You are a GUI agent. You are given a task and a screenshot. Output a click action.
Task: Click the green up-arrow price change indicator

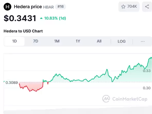(x=41, y=18)
